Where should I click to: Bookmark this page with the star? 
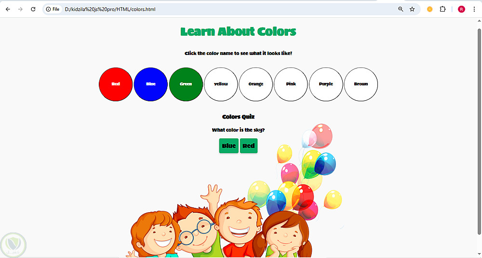(412, 9)
